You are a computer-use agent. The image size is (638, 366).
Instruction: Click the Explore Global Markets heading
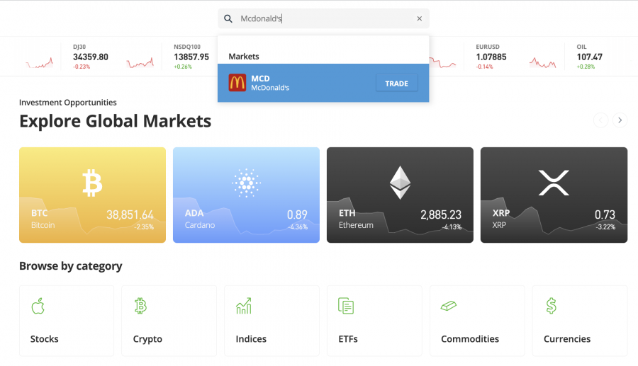(115, 121)
